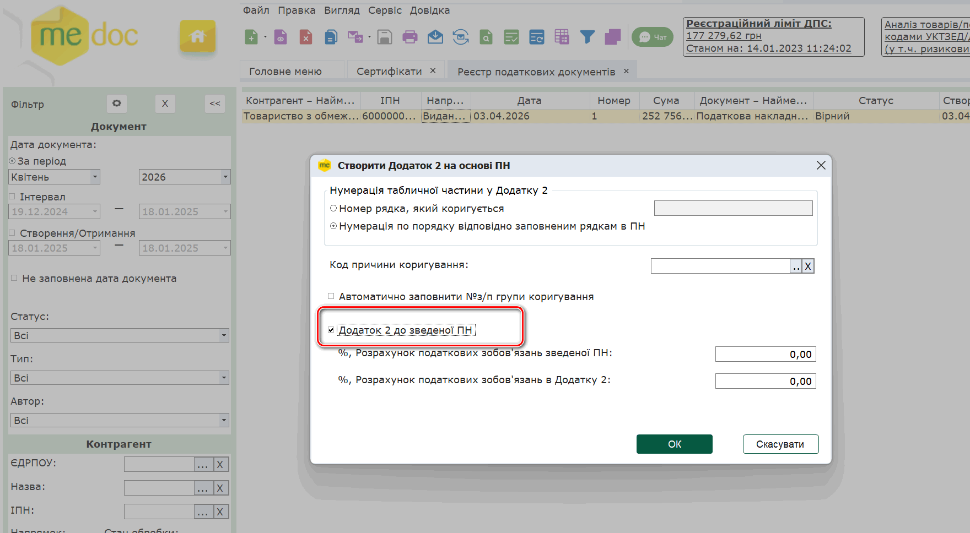Select Номер рядка, який коригується radio option

tap(333, 209)
